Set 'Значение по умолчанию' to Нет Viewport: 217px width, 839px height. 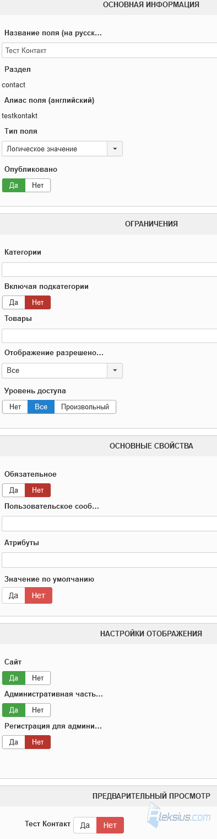pyautogui.click(x=39, y=595)
